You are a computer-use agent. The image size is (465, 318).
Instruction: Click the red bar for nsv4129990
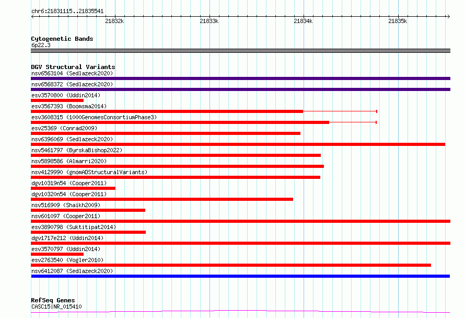pos(176,177)
